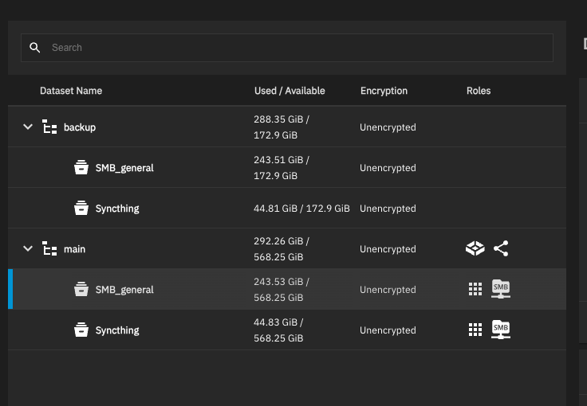Click the Dataset Name column header
This screenshot has height=406, width=587.
[x=71, y=91]
